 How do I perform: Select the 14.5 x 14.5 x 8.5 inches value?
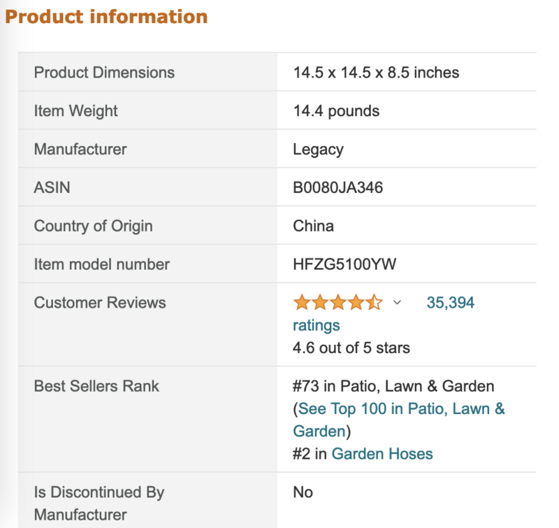(376, 72)
